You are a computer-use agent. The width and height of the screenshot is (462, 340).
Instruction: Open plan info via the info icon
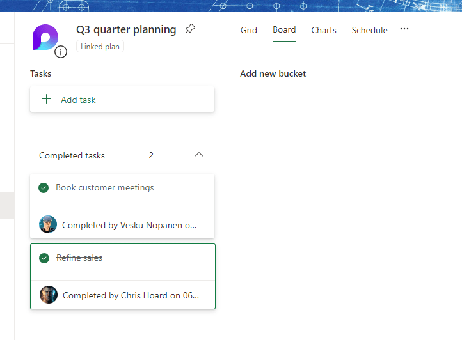pyautogui.click(x=61, y=52)
